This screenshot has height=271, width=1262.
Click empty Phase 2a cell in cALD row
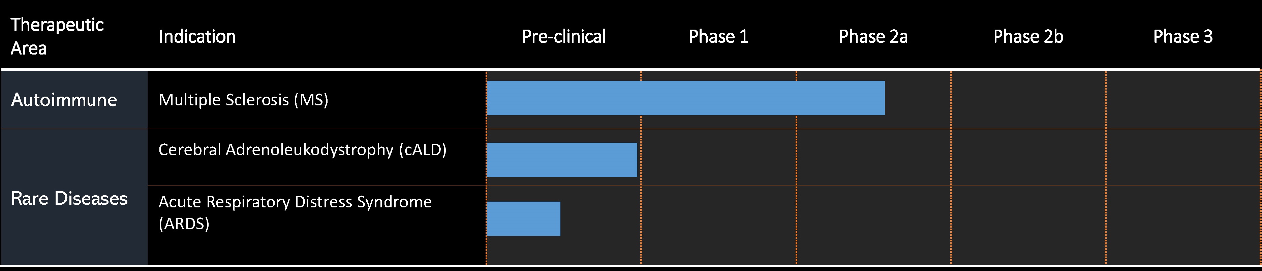click(873, 158)
